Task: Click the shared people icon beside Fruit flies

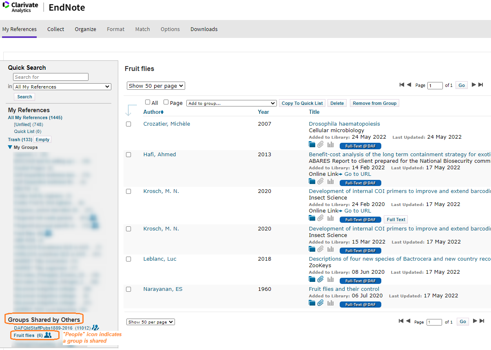Action: pyautogui.click(x=48, y=335)
